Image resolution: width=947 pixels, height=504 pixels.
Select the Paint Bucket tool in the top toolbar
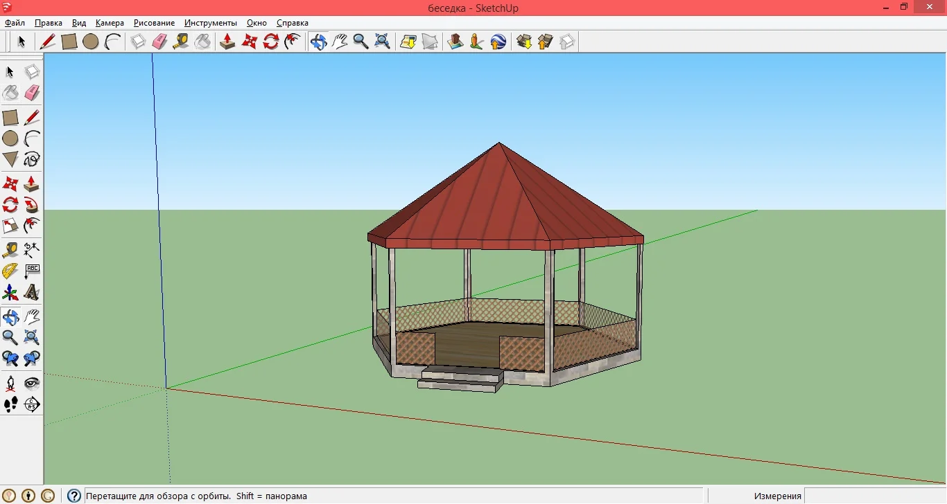202,42
